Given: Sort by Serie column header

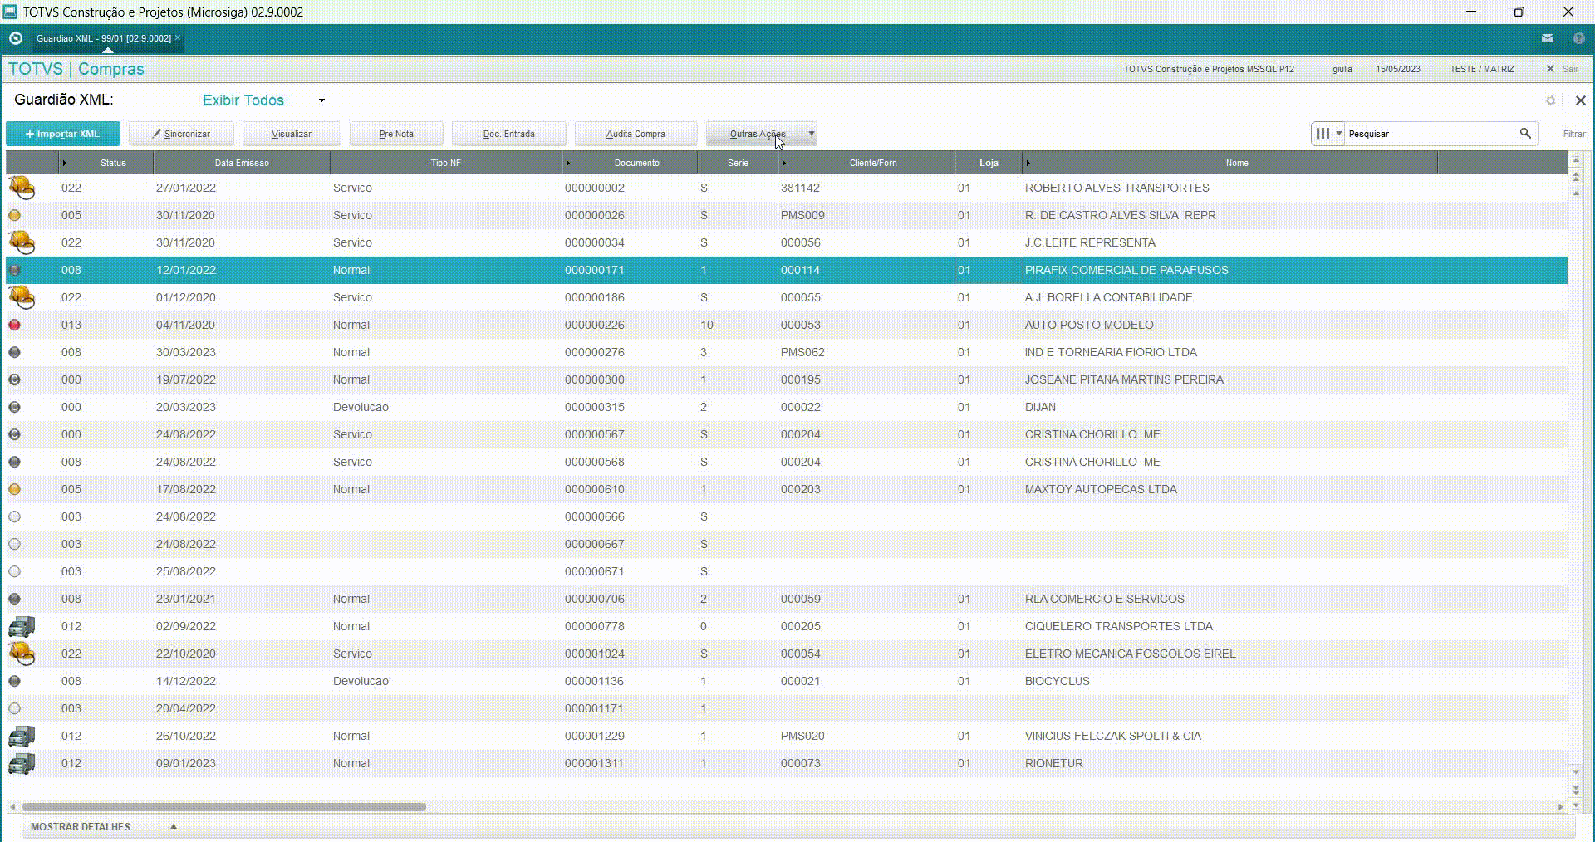Looking at the screenshot, I should click(738, 163).
